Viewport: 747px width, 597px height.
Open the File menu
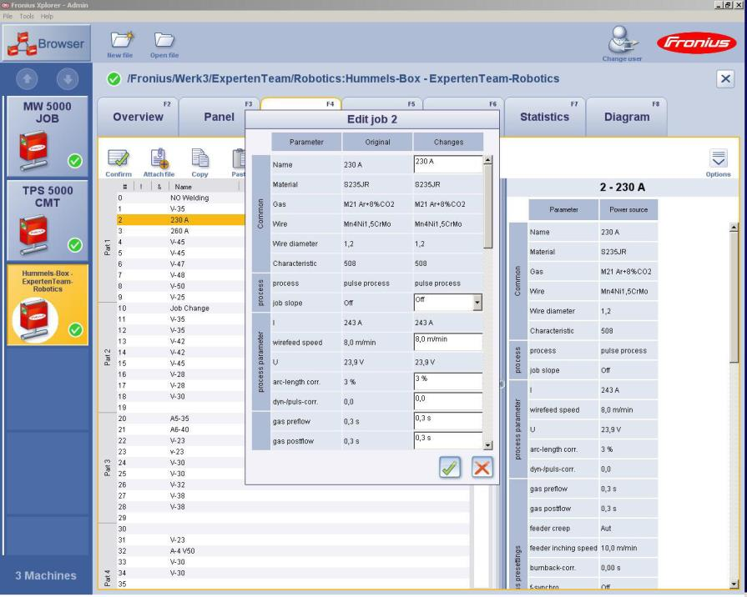(8, 16)
